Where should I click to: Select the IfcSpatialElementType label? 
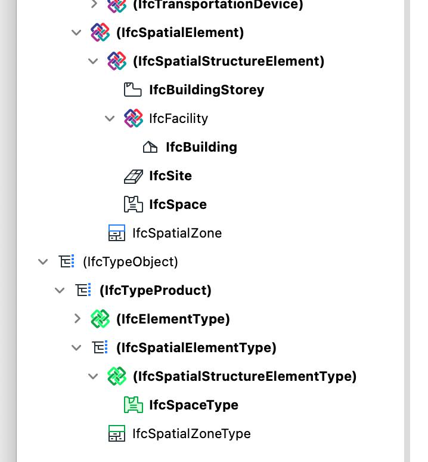(196, 347)
